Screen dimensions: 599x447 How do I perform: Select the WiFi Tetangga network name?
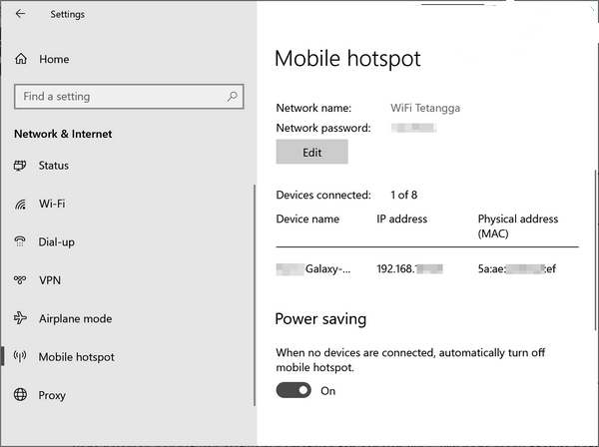click(x=425, y=108)
